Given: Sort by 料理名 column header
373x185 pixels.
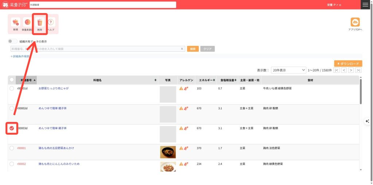Looking at the screenshot, I should pos(98,80).
